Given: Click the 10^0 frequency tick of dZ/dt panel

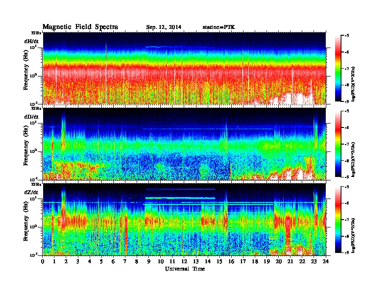Looking at the screenshot, I should coord(33,227).
